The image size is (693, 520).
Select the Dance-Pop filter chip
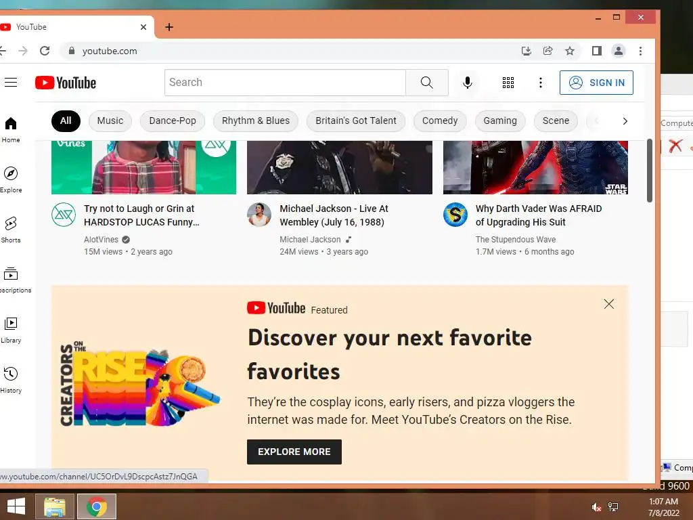173,121
